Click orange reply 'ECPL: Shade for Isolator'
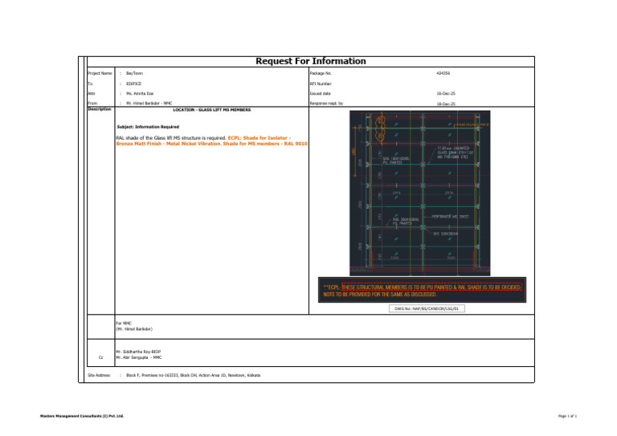 click(259, 138)
